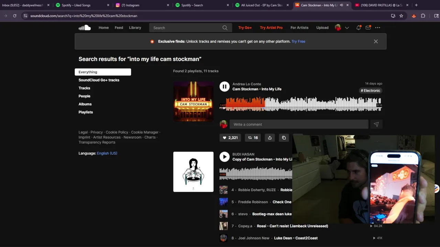Open Charts footer link
The image size is (440, 247).
[150, 137]
